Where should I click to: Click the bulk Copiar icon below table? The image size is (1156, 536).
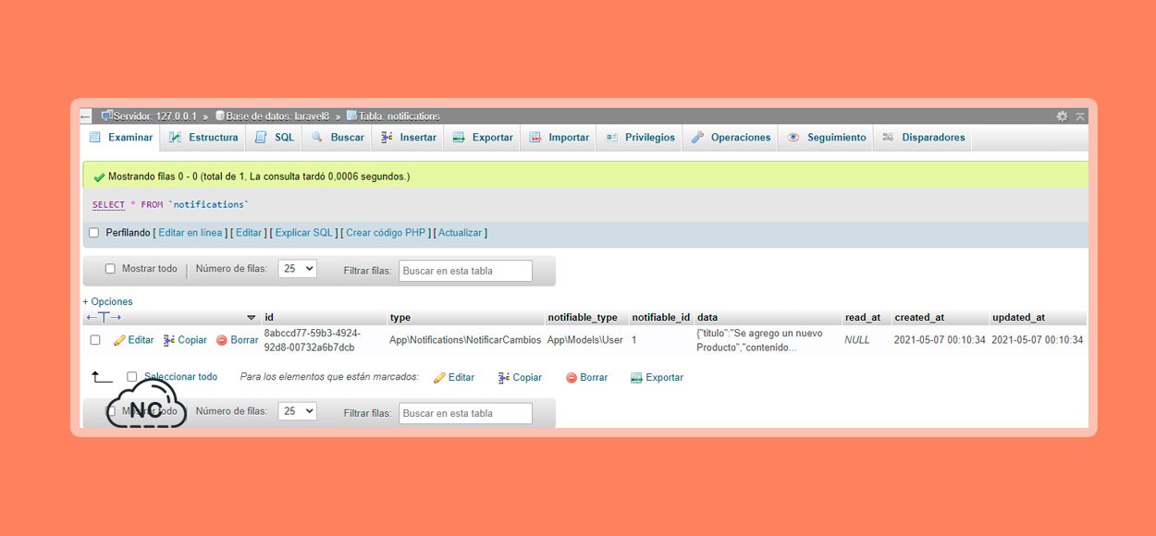(x=504, y=377)
